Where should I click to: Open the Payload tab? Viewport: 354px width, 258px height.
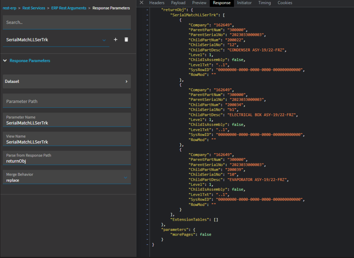tap(178, 3)
